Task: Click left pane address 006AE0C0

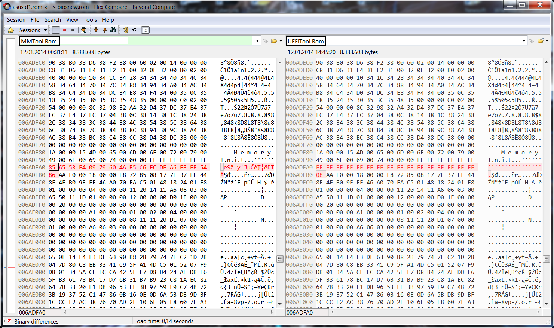Action: [x=32, y=302]
